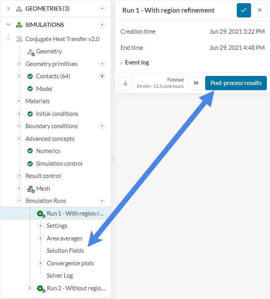This screenshot has height=299, width=270.
Task: Click the double-arrow continue run icon
Action: (196, 83)
